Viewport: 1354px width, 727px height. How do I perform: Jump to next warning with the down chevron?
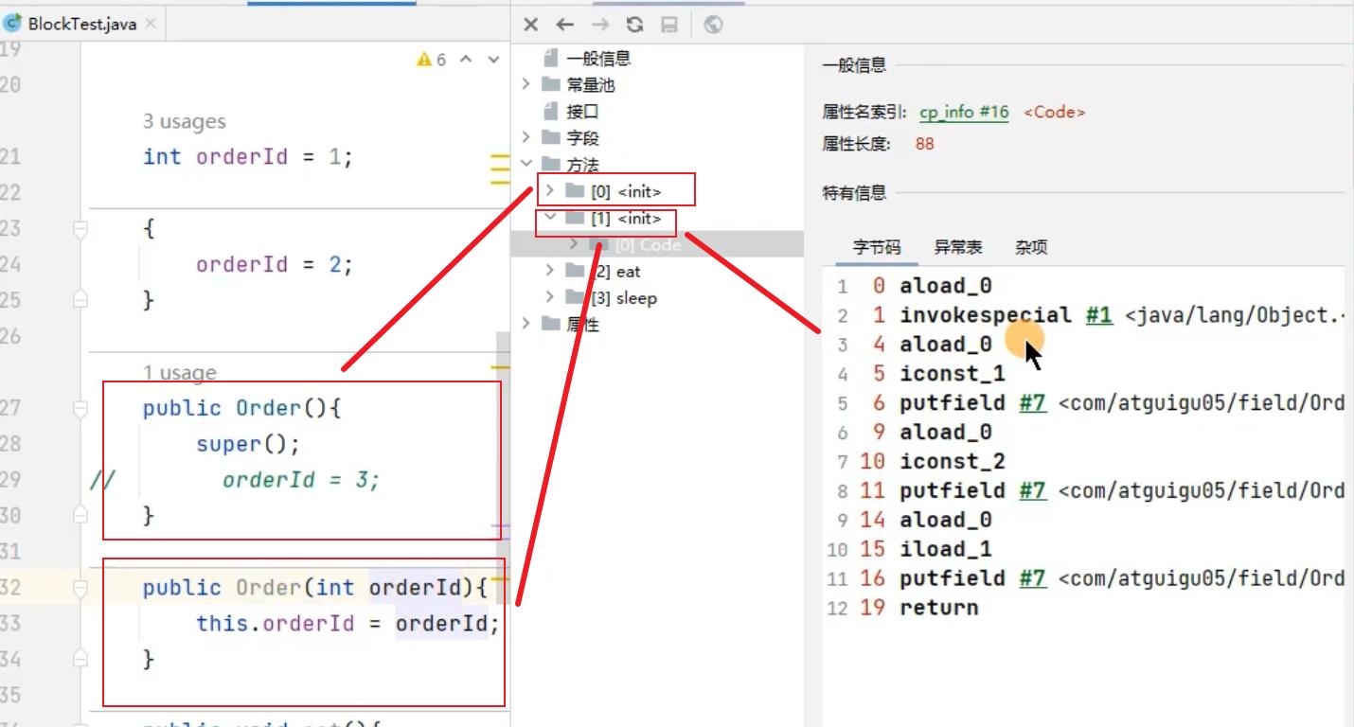pyautogui.click(x=493, y=58)
